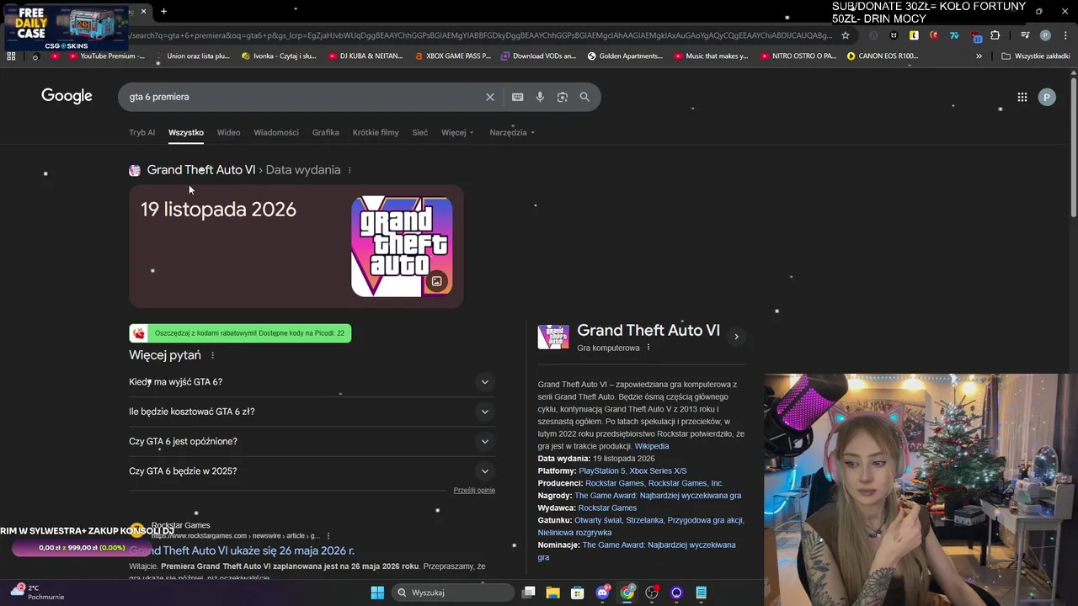The height and width of the screenshot is (606, 1078).
Task: Open 'Grand Theft Auto VI ukaże się 26 maja 2026' result
Action: click(x=242, y=550)
